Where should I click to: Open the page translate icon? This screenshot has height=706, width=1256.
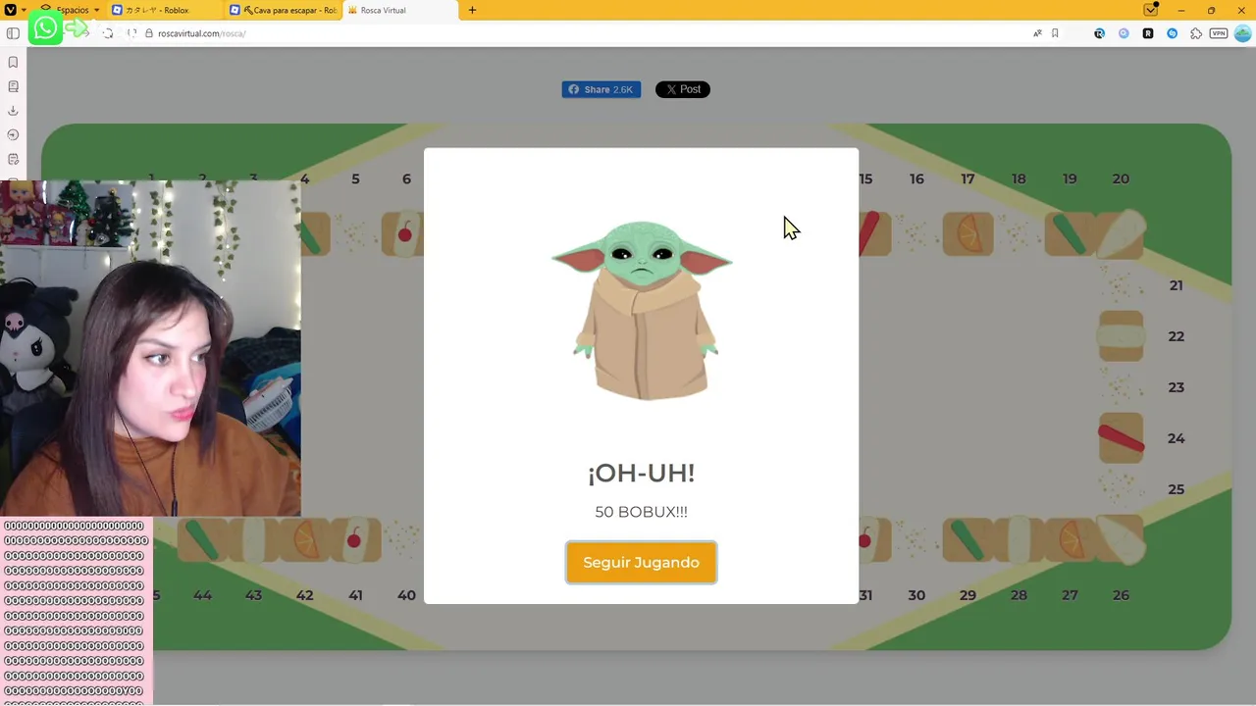[x=1037, y=33]
